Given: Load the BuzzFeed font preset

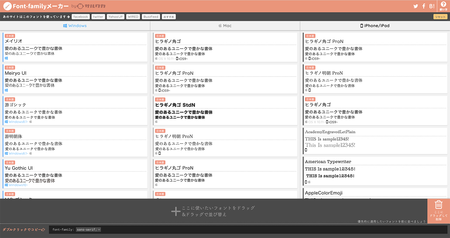Looking at the screenshot, I should click(x=151, y=17).
